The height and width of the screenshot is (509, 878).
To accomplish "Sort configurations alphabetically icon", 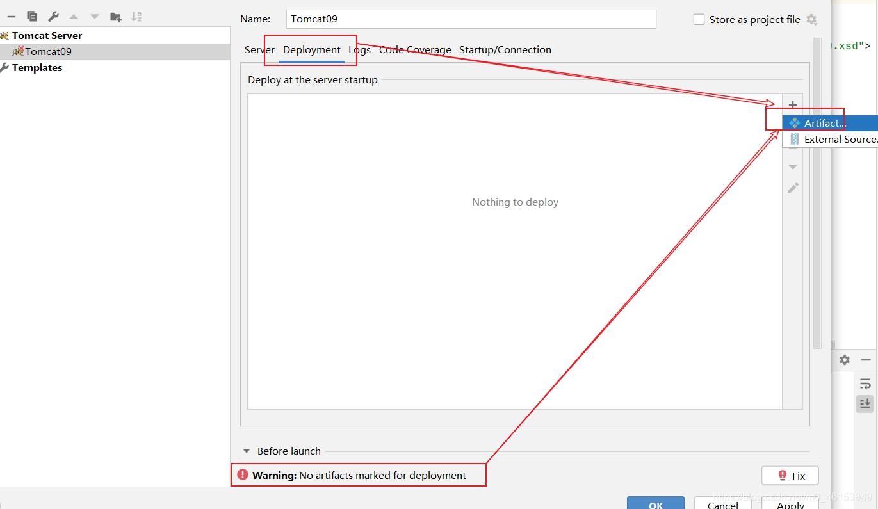I will 136,17.
